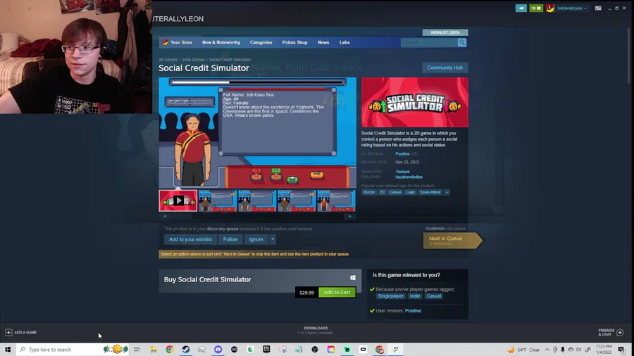Select the second screenshot thumbnail
Screen dimensions: 634x356
[218, 201]
